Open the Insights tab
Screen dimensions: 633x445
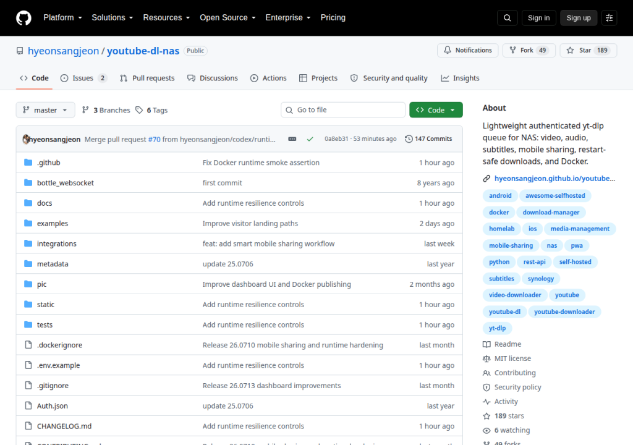pyautogui.click(x=460, y=78)
